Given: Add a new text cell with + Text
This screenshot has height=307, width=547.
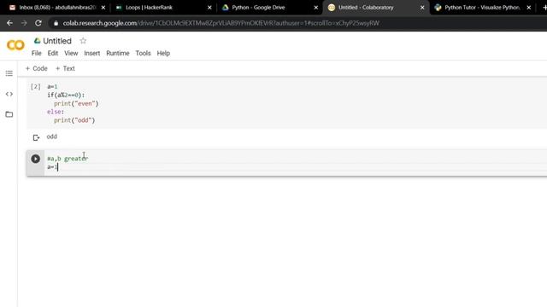Looking at the screenshot, I should pos(65,68).
